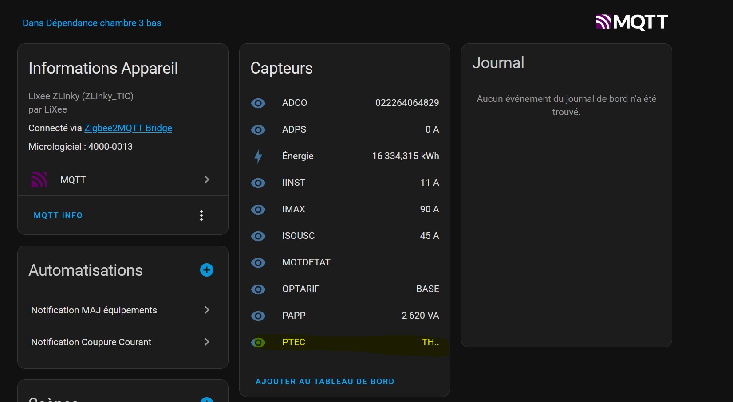This screenshot has width=733, height=402.
Task: Select the PAPP sensor row
Action: [x=344, y=316]
